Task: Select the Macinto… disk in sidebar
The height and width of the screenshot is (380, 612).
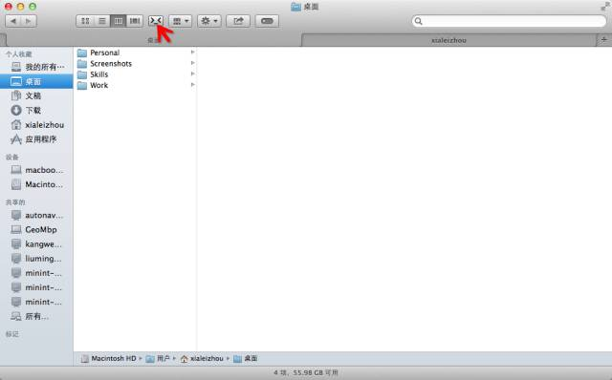Action: (x=37, y=184)
